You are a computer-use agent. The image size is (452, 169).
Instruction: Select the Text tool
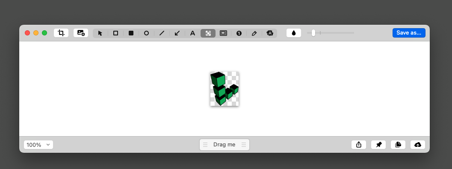192,33
